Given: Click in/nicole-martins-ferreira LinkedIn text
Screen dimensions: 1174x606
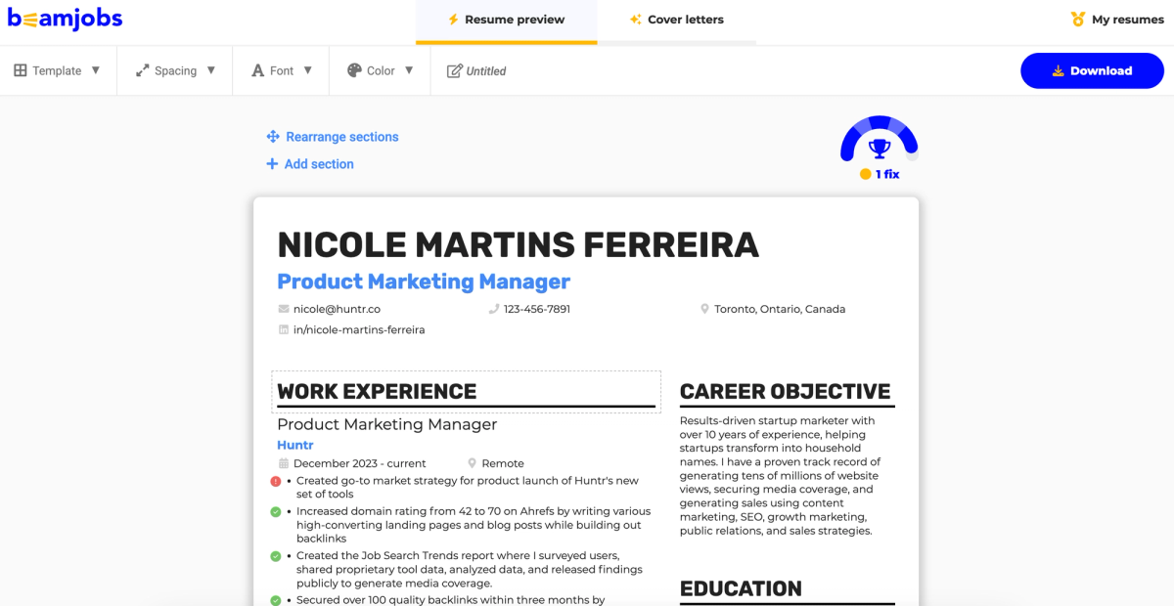Looking at the screenshot, I should point(359,330).
